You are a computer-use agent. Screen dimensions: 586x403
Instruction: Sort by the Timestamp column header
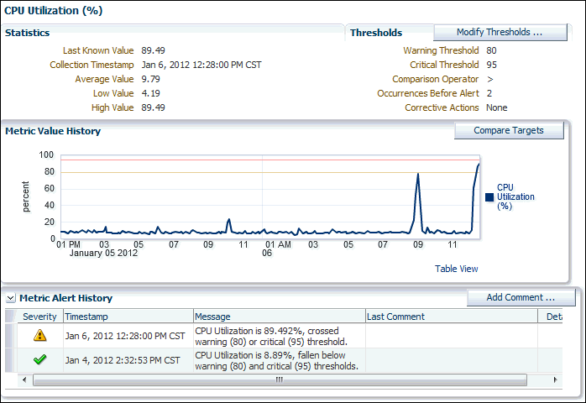(x=126, y=317)
